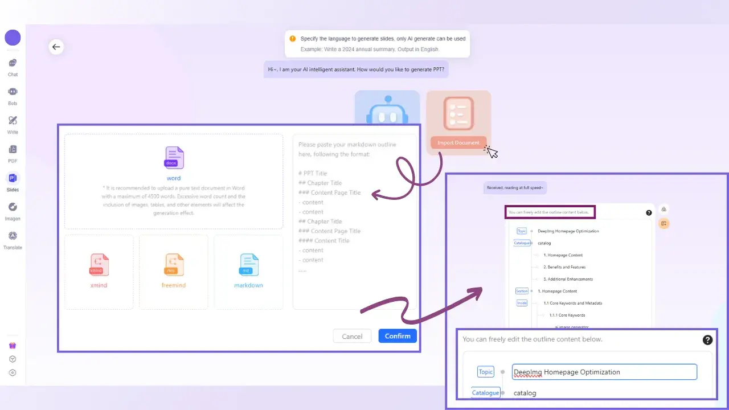Click the orange export icon beside outline
Screen dimensions: 729x410
coord(664,223)
